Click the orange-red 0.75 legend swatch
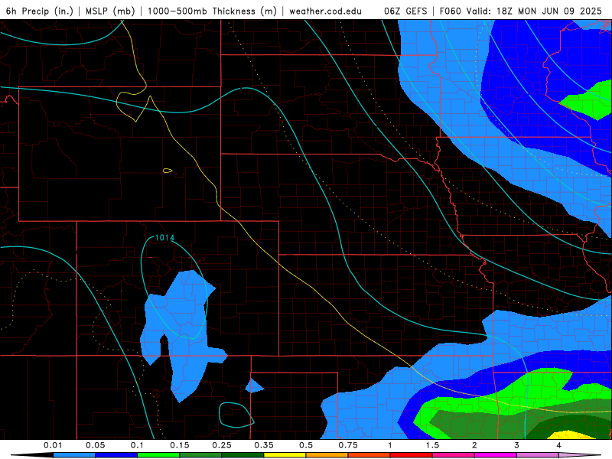The image size is (612, 459). (x=369, y=455)
